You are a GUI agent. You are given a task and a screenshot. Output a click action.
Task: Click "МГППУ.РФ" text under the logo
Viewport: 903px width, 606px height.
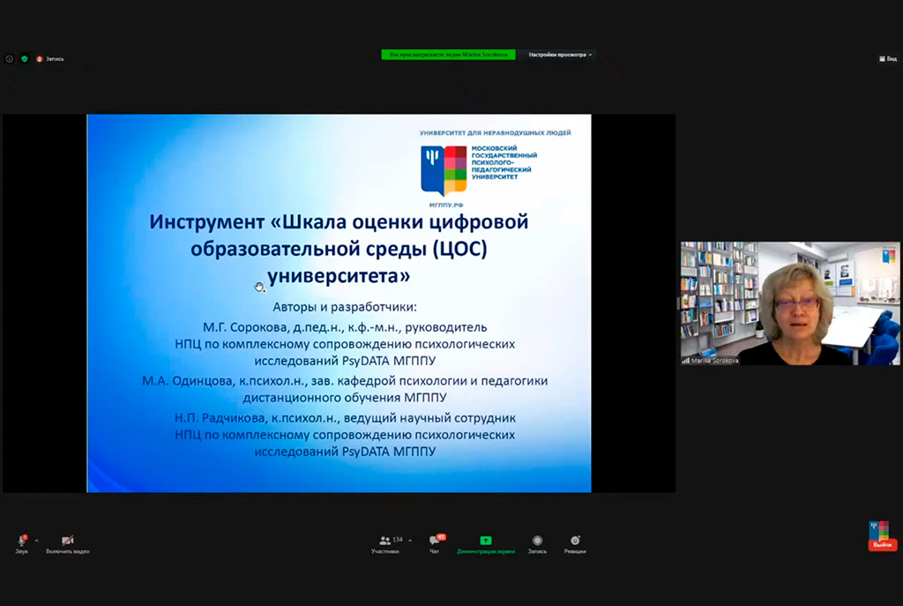445,205
